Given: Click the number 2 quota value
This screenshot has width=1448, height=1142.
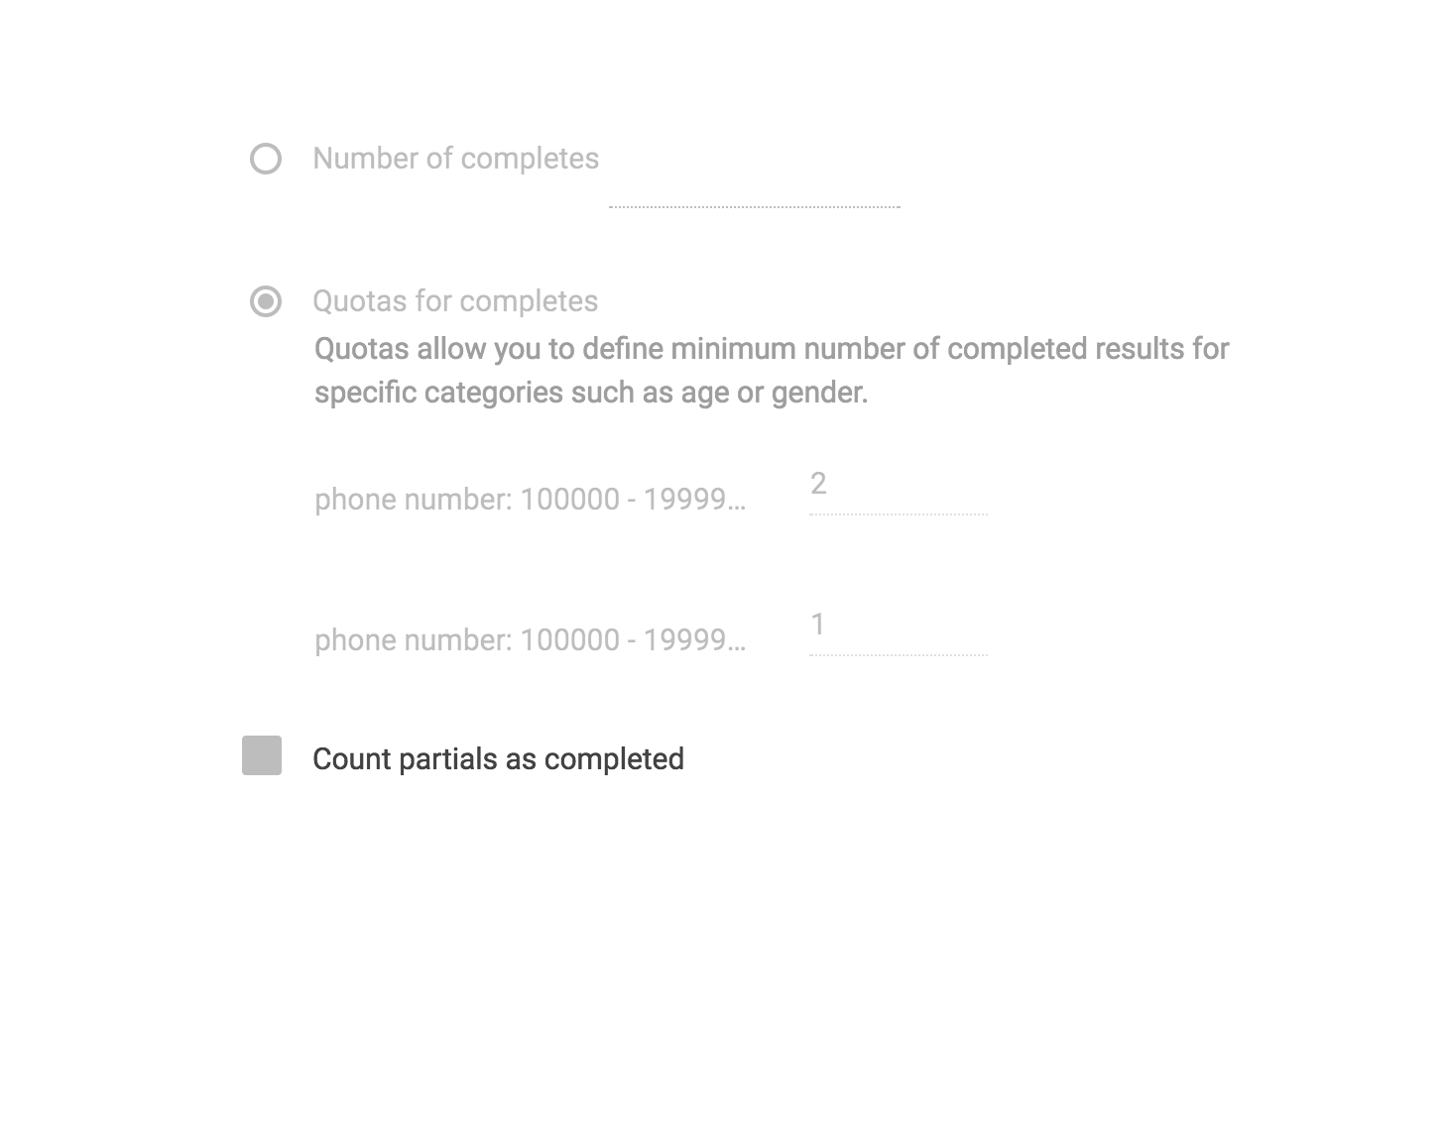Looking at the screenshot, I should [x=820, y=484].
